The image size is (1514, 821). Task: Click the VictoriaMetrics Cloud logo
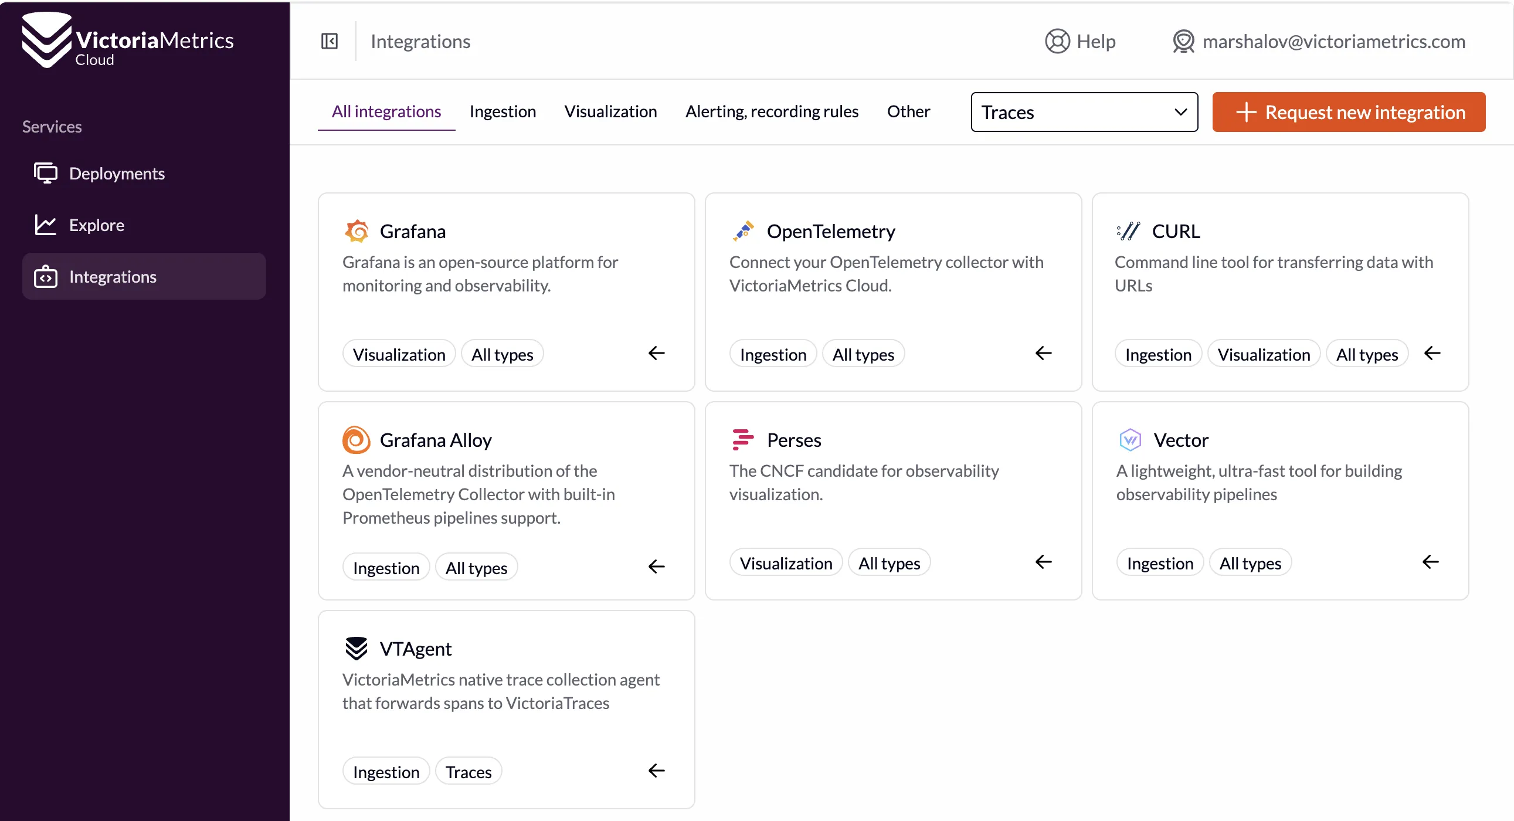point(128,40)
